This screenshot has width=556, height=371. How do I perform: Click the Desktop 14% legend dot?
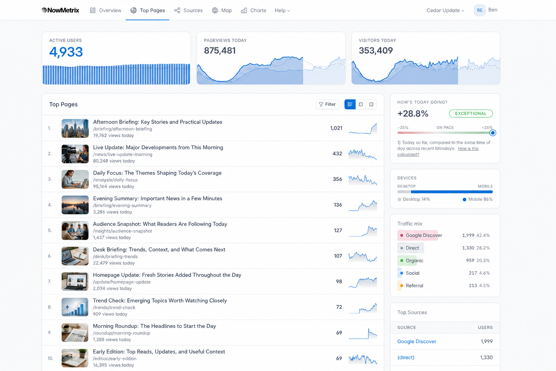click(399, 200)
